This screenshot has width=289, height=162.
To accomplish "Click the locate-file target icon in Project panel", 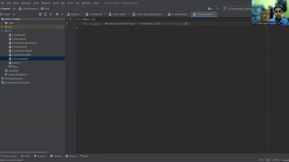I will [40, 14].
